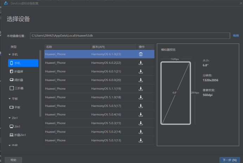Click the 560dpi pixel density value
Image resolution: width=243 pixels, height=163 pixels.
208,95
